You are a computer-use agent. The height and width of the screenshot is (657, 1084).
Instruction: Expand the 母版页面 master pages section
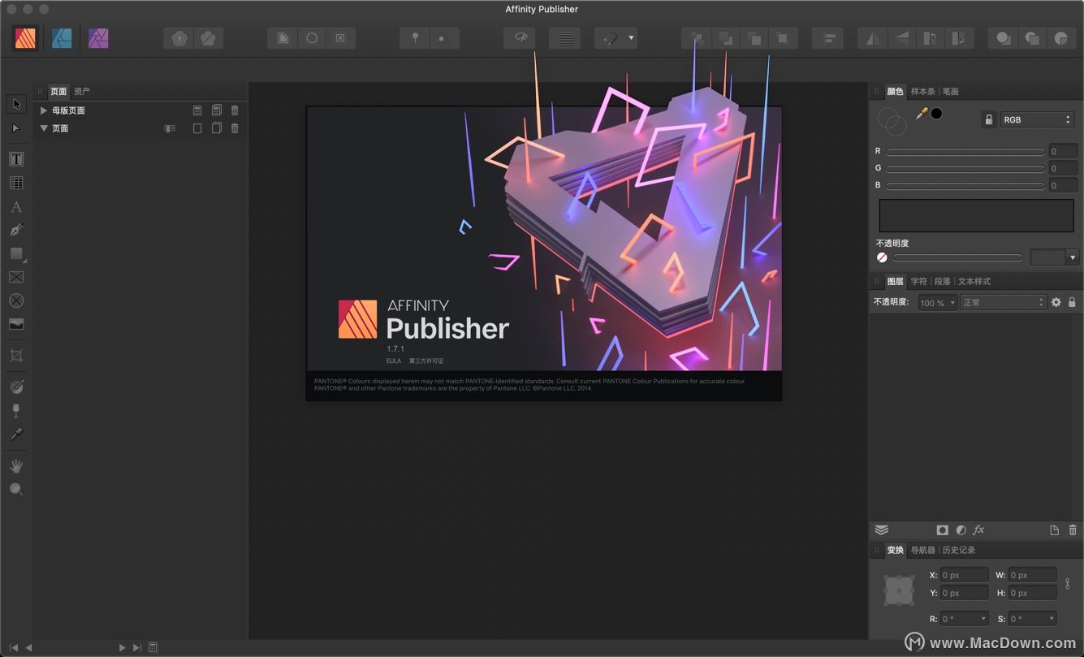click(x=44, y=110)
